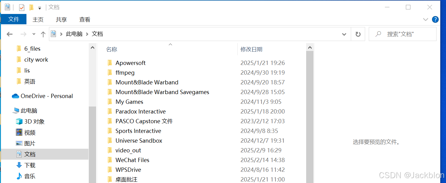The width and height of the screenshot is (446, 183).
Task: Switch to the 主页 ribbon tab
Action: [x=38, y=19]
